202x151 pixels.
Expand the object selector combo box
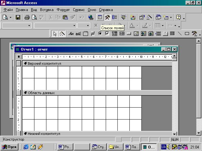coord(29,25)
